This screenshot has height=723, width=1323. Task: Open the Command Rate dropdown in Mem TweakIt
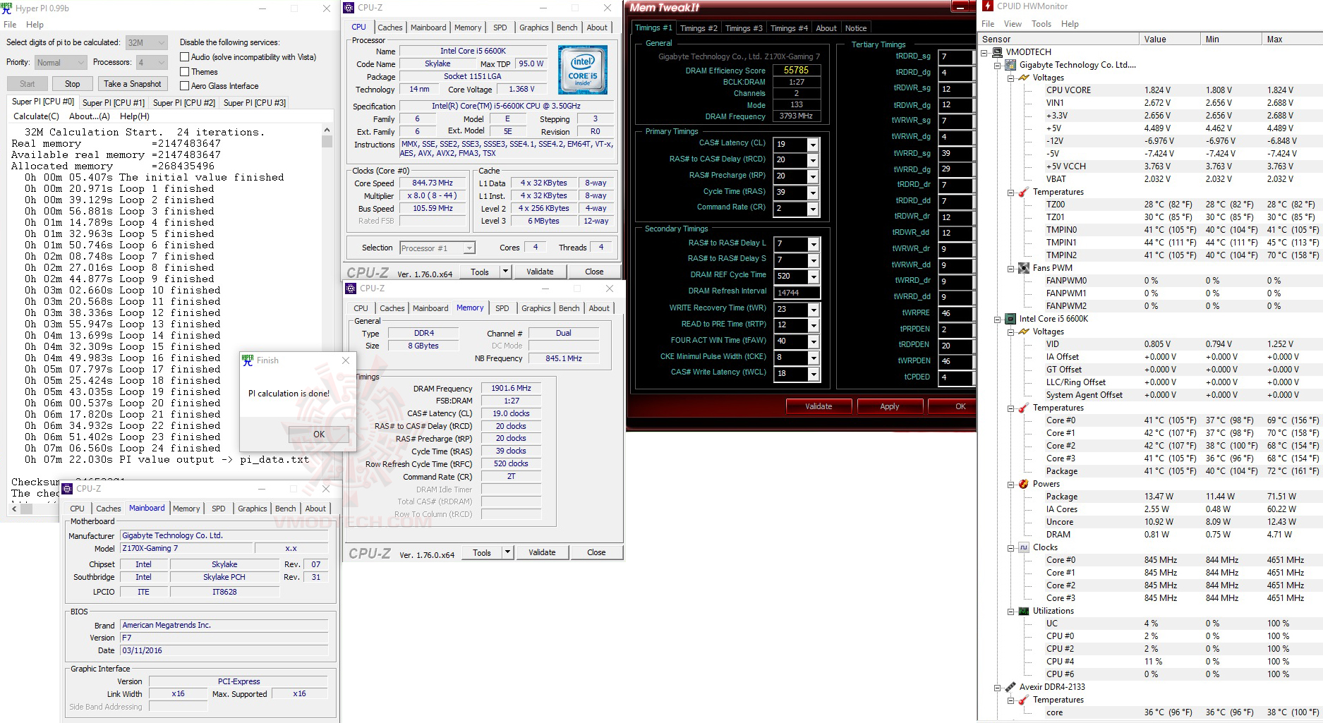pyautogui.click(x=813, y=209)
